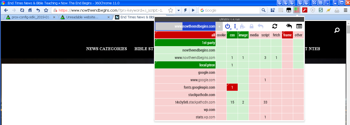Open uMatrix three-dots switches menu
350x125 pixels.
[x=236, y=26]
